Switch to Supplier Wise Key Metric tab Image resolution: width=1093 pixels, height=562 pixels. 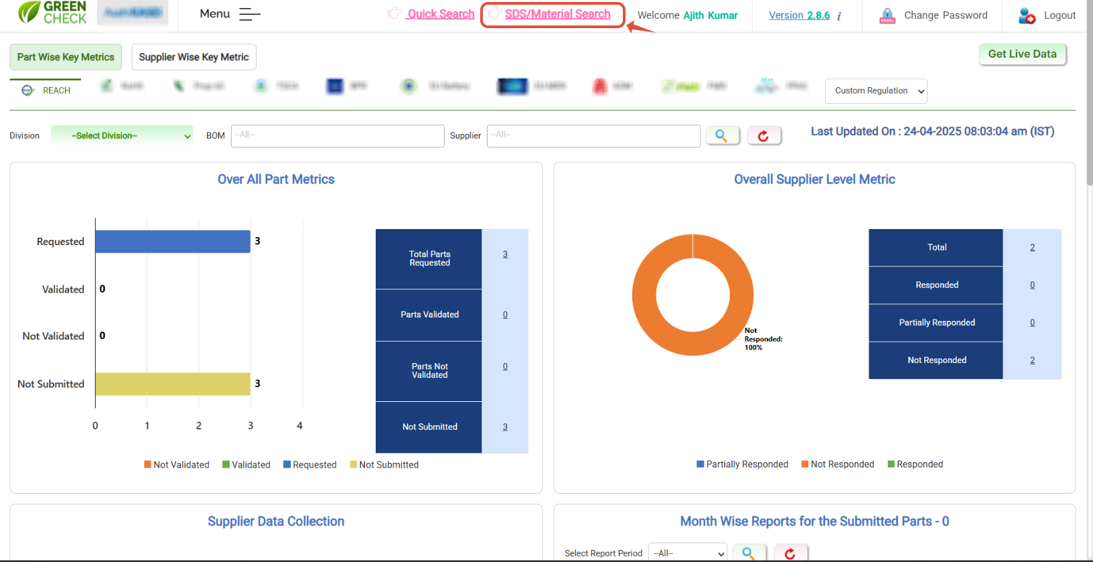pyautogui.click(x=194, y=58)
